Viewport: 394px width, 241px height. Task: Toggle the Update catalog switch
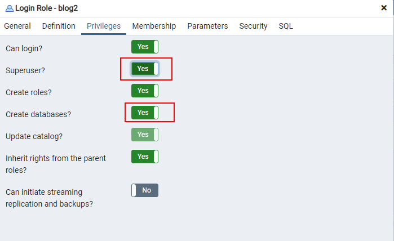145,135
